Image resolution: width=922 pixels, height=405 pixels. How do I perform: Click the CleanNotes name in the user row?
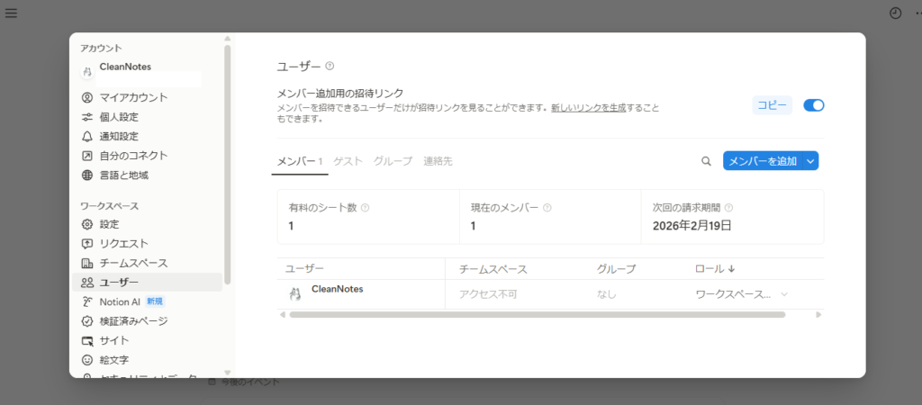tap(338, 289)
